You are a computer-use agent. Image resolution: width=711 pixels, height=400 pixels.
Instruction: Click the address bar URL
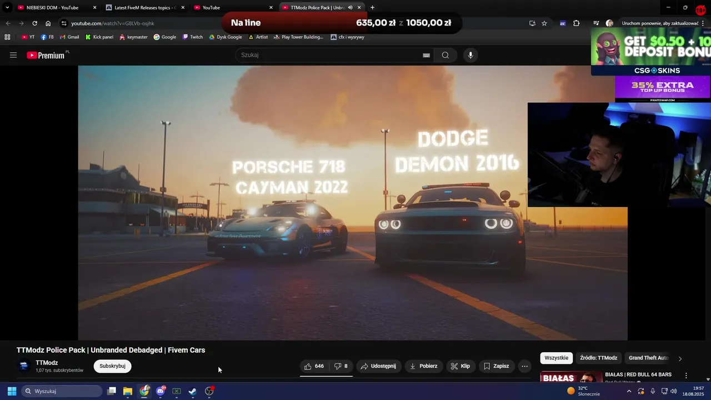click(113, 23)
